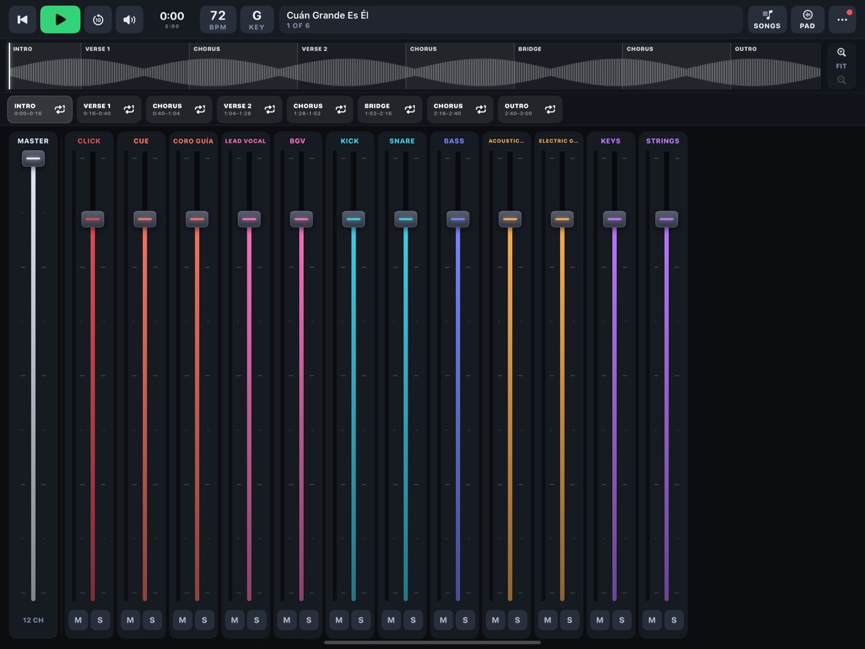Toggle loop on the Intro section
Image resolution: width=865 pixels, height=649 pixels.
[x=60, y=109]
